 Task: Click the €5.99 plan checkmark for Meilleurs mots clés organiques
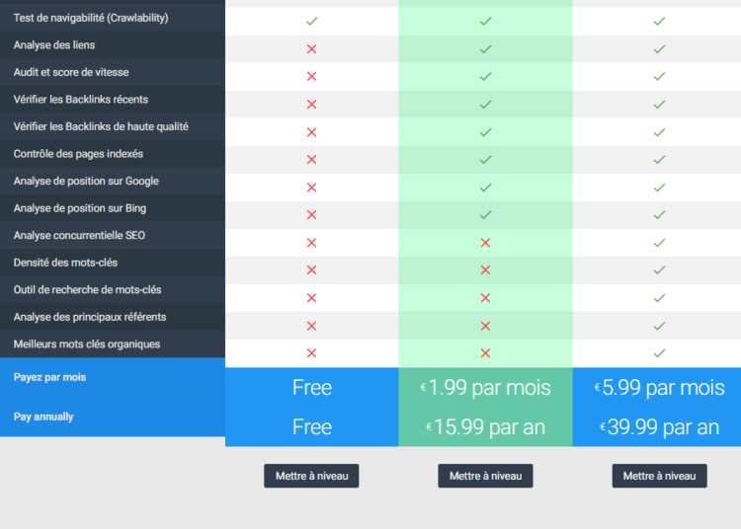(659, 352)
